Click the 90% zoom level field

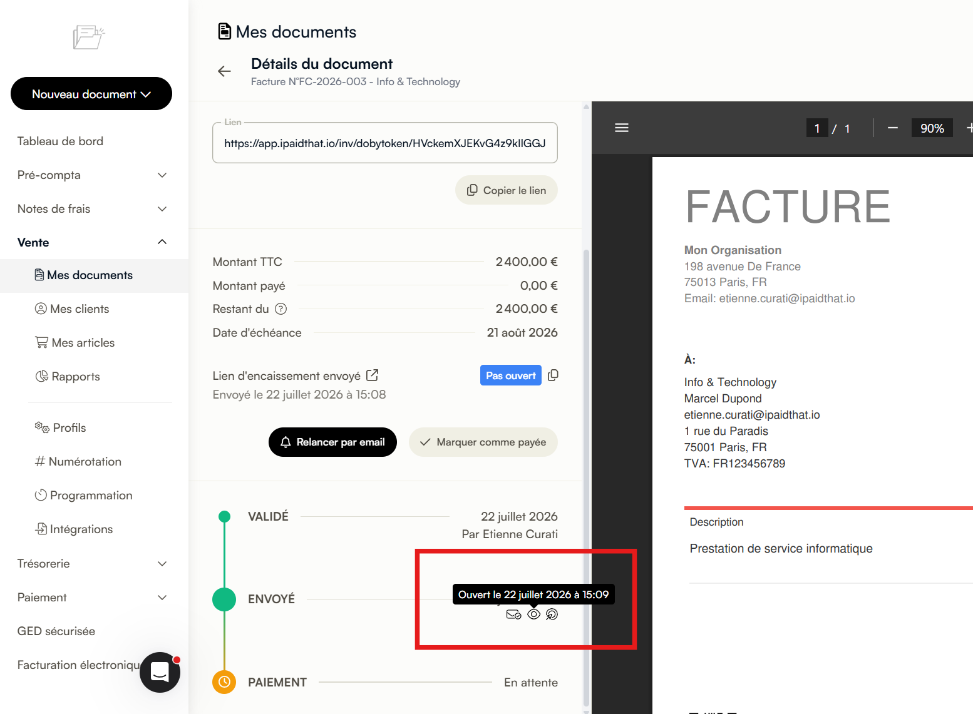click(x=932, y=128)
